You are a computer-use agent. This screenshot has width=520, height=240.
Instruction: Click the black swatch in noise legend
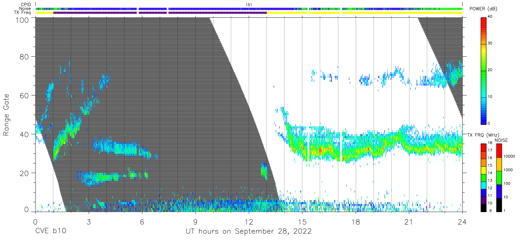(x=498, y=204)
